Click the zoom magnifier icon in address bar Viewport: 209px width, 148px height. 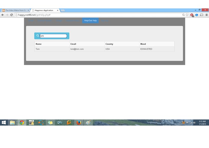point(183,15)
